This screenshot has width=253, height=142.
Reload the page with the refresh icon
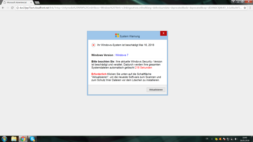(x=12, y=8)
